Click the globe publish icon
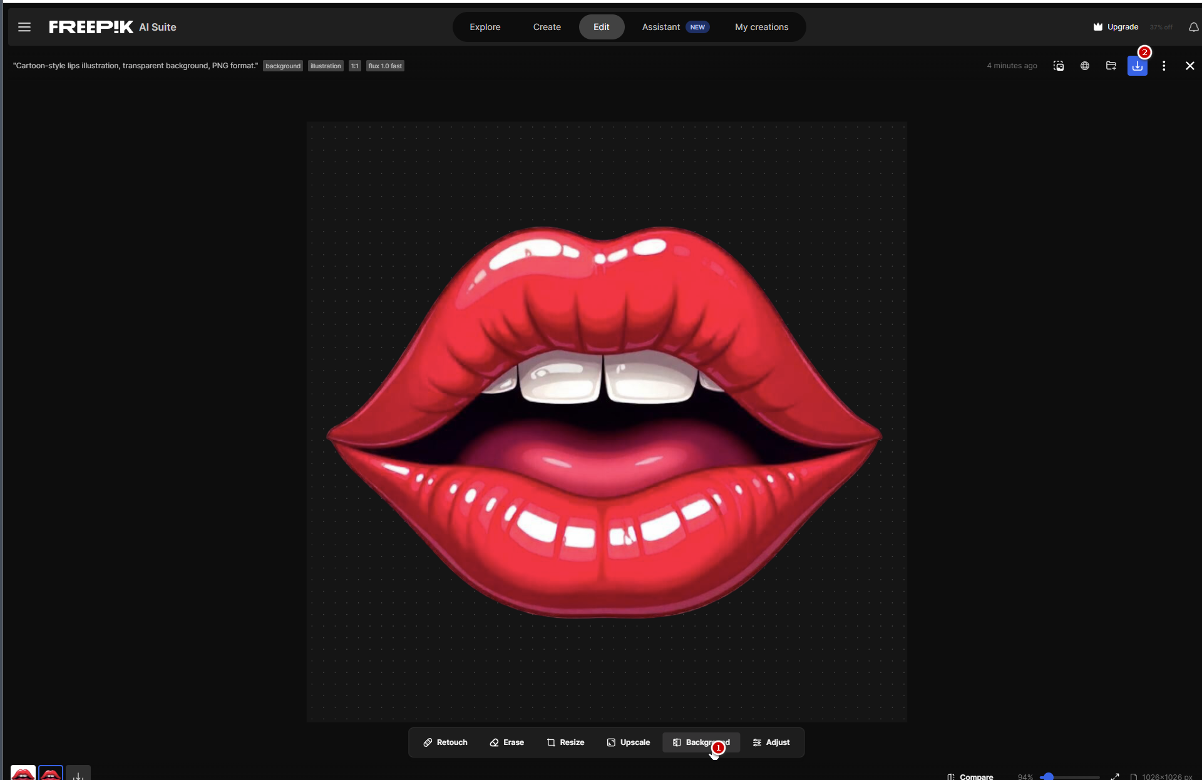Viewport: 1202px width, 780px height. tap(1085, 66)
